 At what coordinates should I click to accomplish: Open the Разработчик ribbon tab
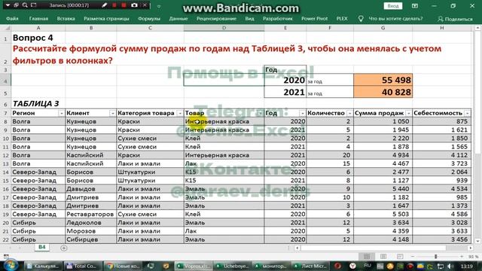tap(278, 19)
